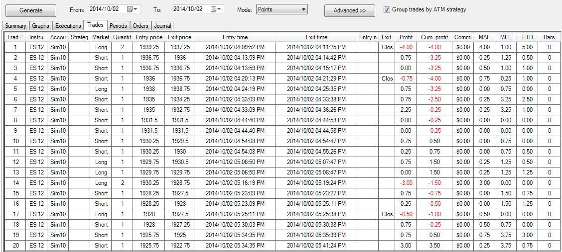Select exit time 05:23:27 PM cell
This screenshot has height=252, width=562.
tap(316, 193)
